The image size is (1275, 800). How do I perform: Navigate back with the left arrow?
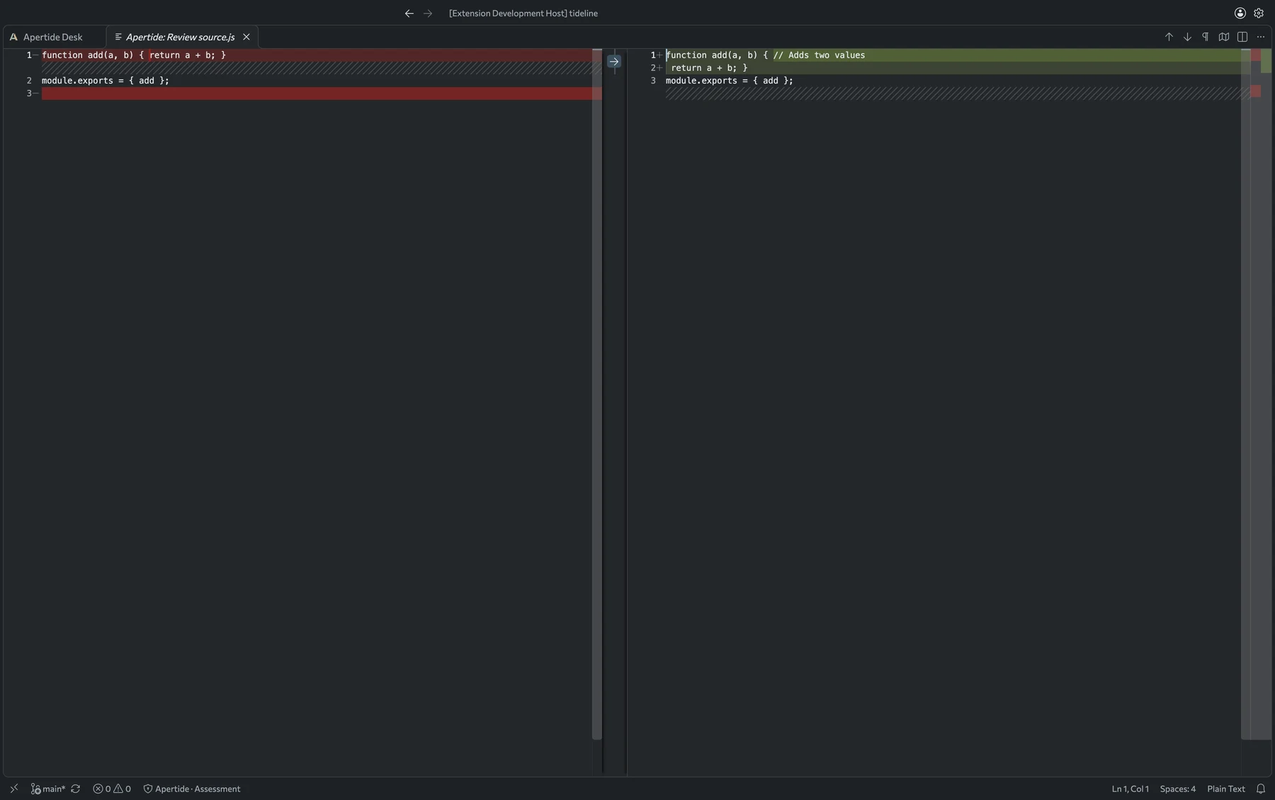coord(409,13)
